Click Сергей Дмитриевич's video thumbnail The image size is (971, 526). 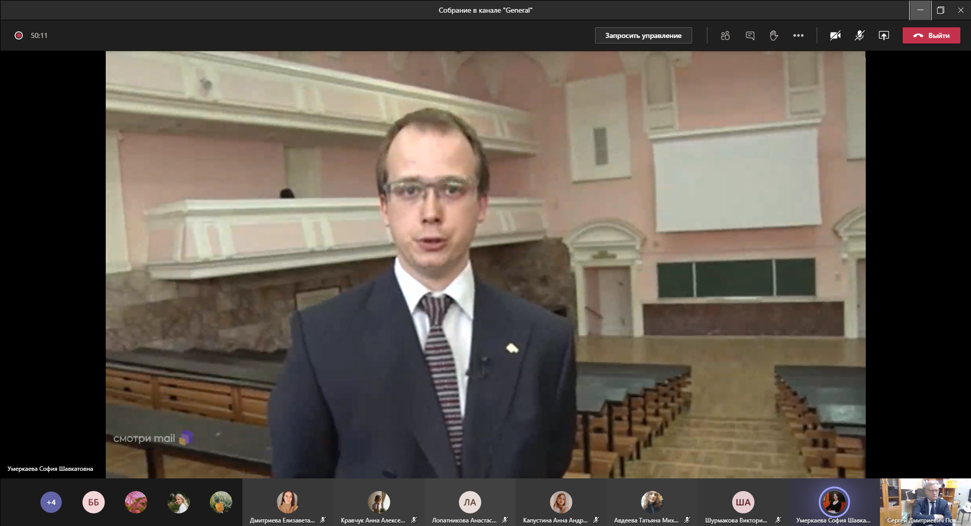pos(925,502)
